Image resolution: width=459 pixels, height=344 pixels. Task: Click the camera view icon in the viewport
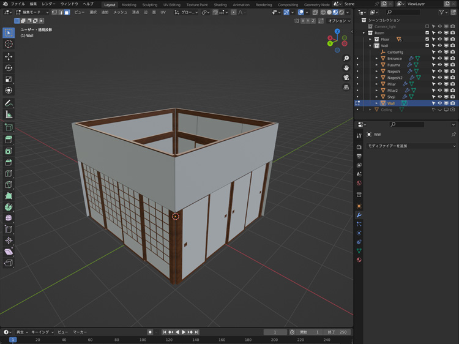(346, 78)
